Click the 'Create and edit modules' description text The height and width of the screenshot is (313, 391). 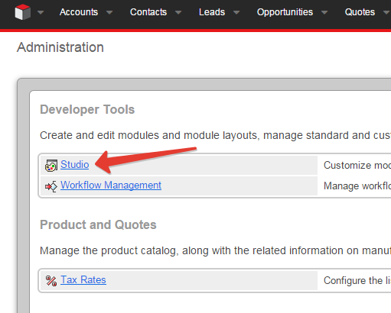pos(215,135)
